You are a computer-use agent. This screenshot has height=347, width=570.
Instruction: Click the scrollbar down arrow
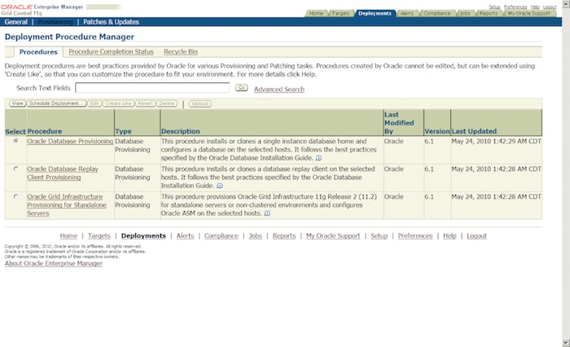[566, 343]
